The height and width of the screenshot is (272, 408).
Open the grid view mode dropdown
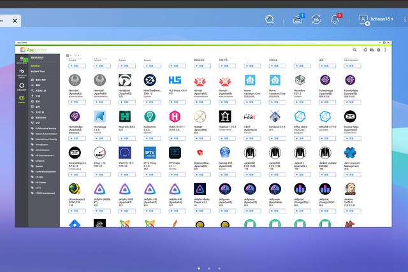[68, 55]
